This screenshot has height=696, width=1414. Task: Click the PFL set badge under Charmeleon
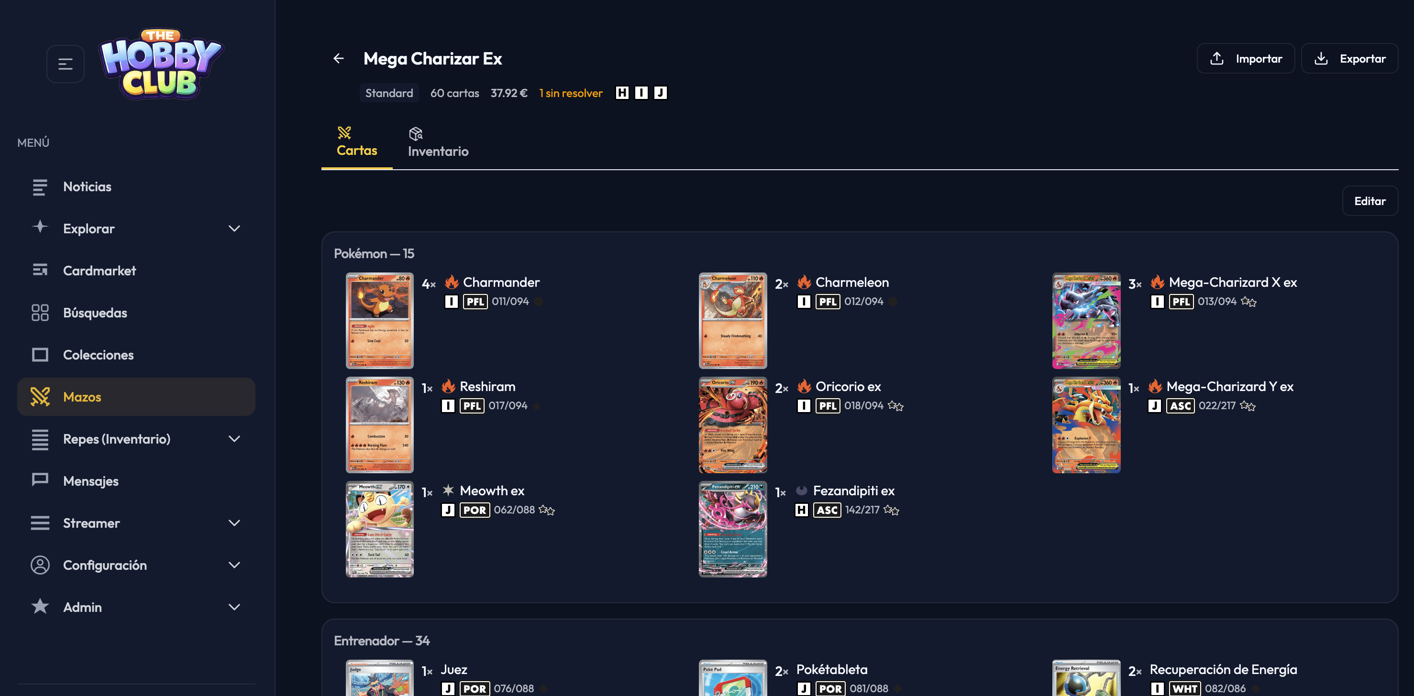point(828,302)
